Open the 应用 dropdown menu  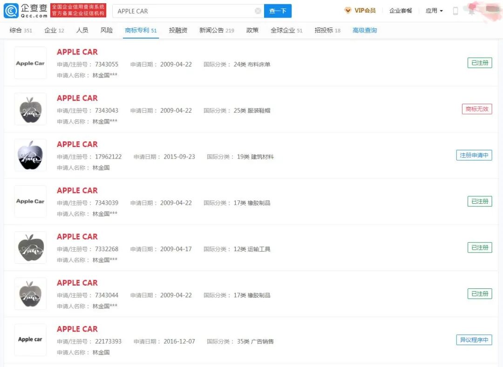433,10
